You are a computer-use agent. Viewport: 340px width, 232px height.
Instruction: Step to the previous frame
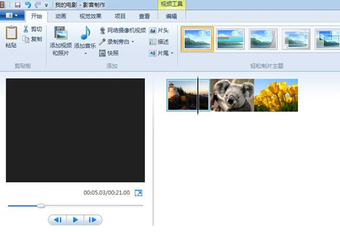pyautogui.click(x=57, y=220)
